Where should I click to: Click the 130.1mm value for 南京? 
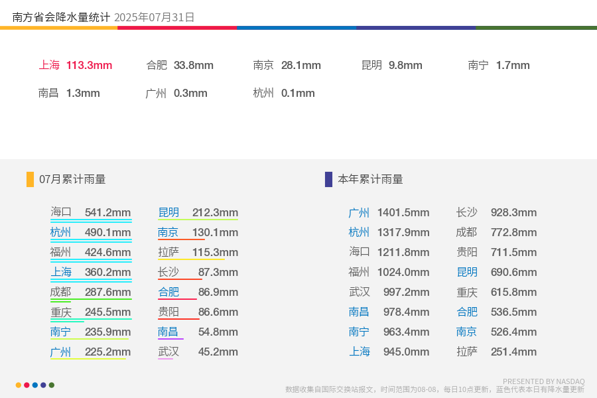click(x=215, y=232)
